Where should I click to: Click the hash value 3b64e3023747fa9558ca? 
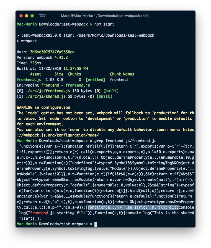pos(52,52)
